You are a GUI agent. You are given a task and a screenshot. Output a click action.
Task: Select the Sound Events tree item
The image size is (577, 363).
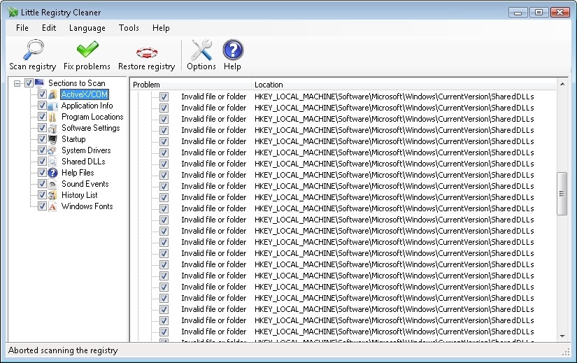click(85, 184)
